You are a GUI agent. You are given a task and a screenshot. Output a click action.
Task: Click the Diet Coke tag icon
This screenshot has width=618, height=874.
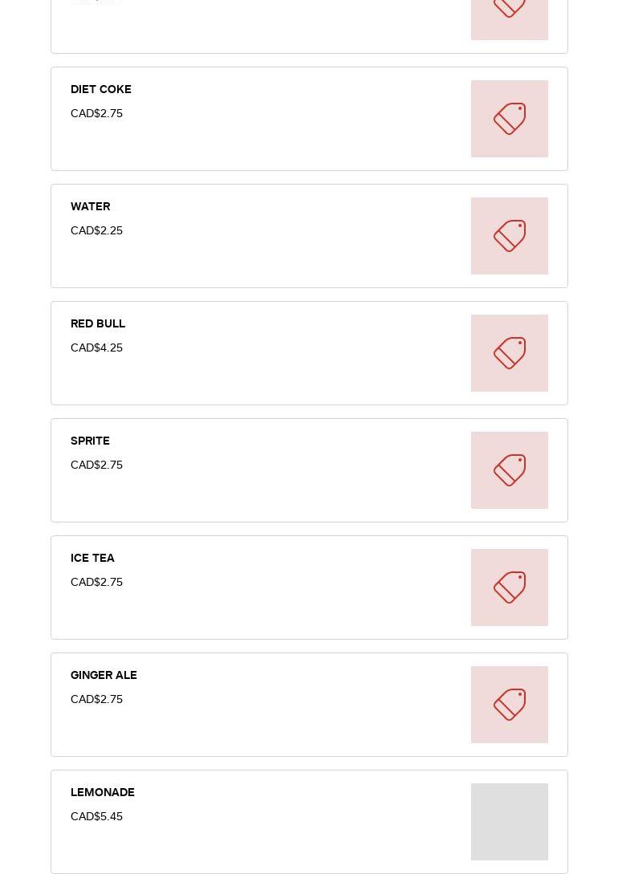tap(510, 119)
